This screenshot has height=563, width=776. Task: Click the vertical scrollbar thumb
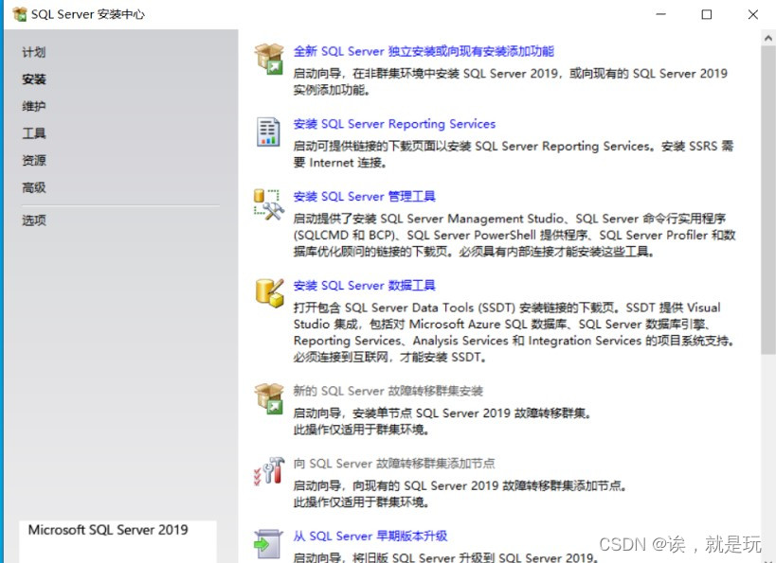[768, 201]
